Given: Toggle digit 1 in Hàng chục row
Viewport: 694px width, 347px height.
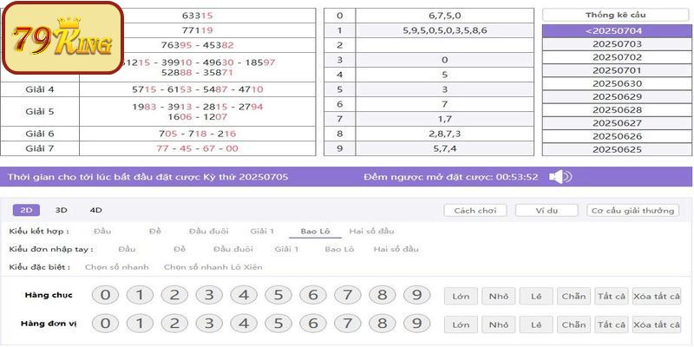Looking at the screenshot, I should tap(140, 295).
